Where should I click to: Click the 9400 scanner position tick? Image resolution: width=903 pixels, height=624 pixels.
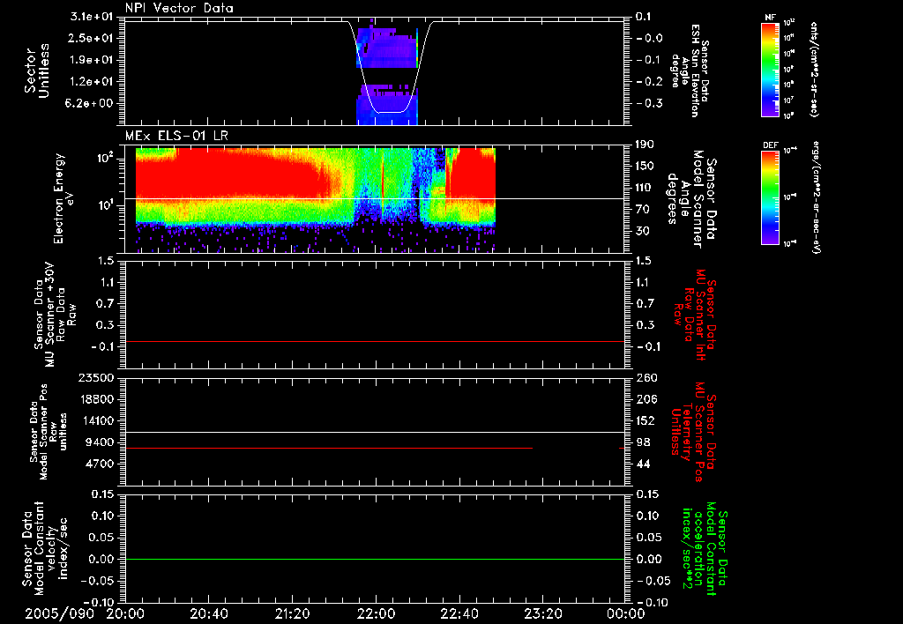[x=99, y=442]
